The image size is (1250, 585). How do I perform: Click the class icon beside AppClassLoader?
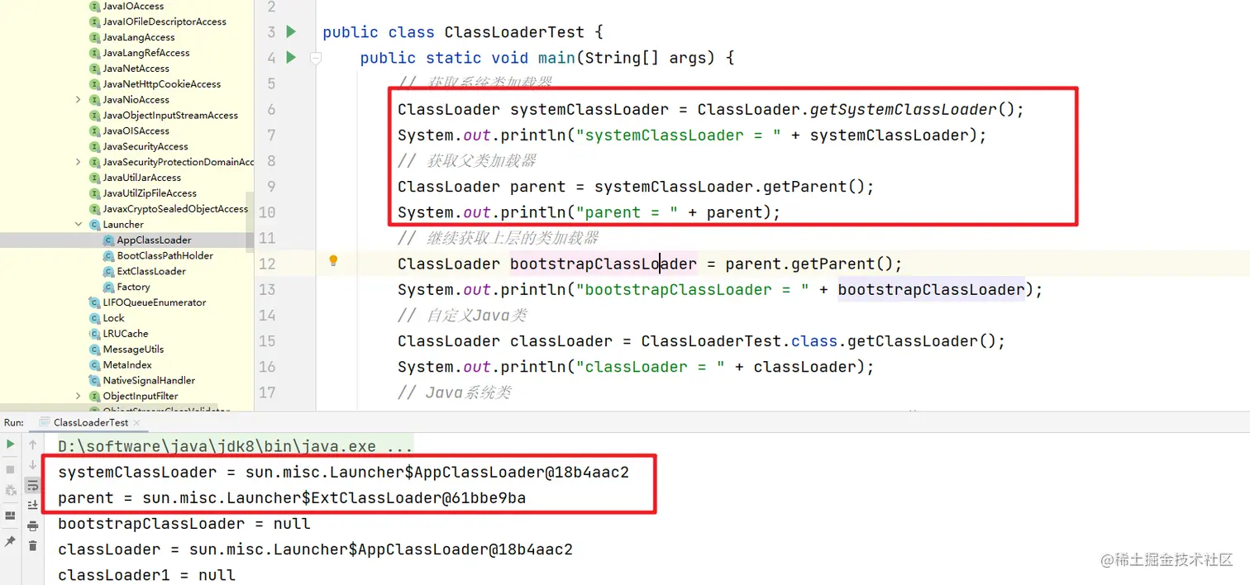pos(108,240)
